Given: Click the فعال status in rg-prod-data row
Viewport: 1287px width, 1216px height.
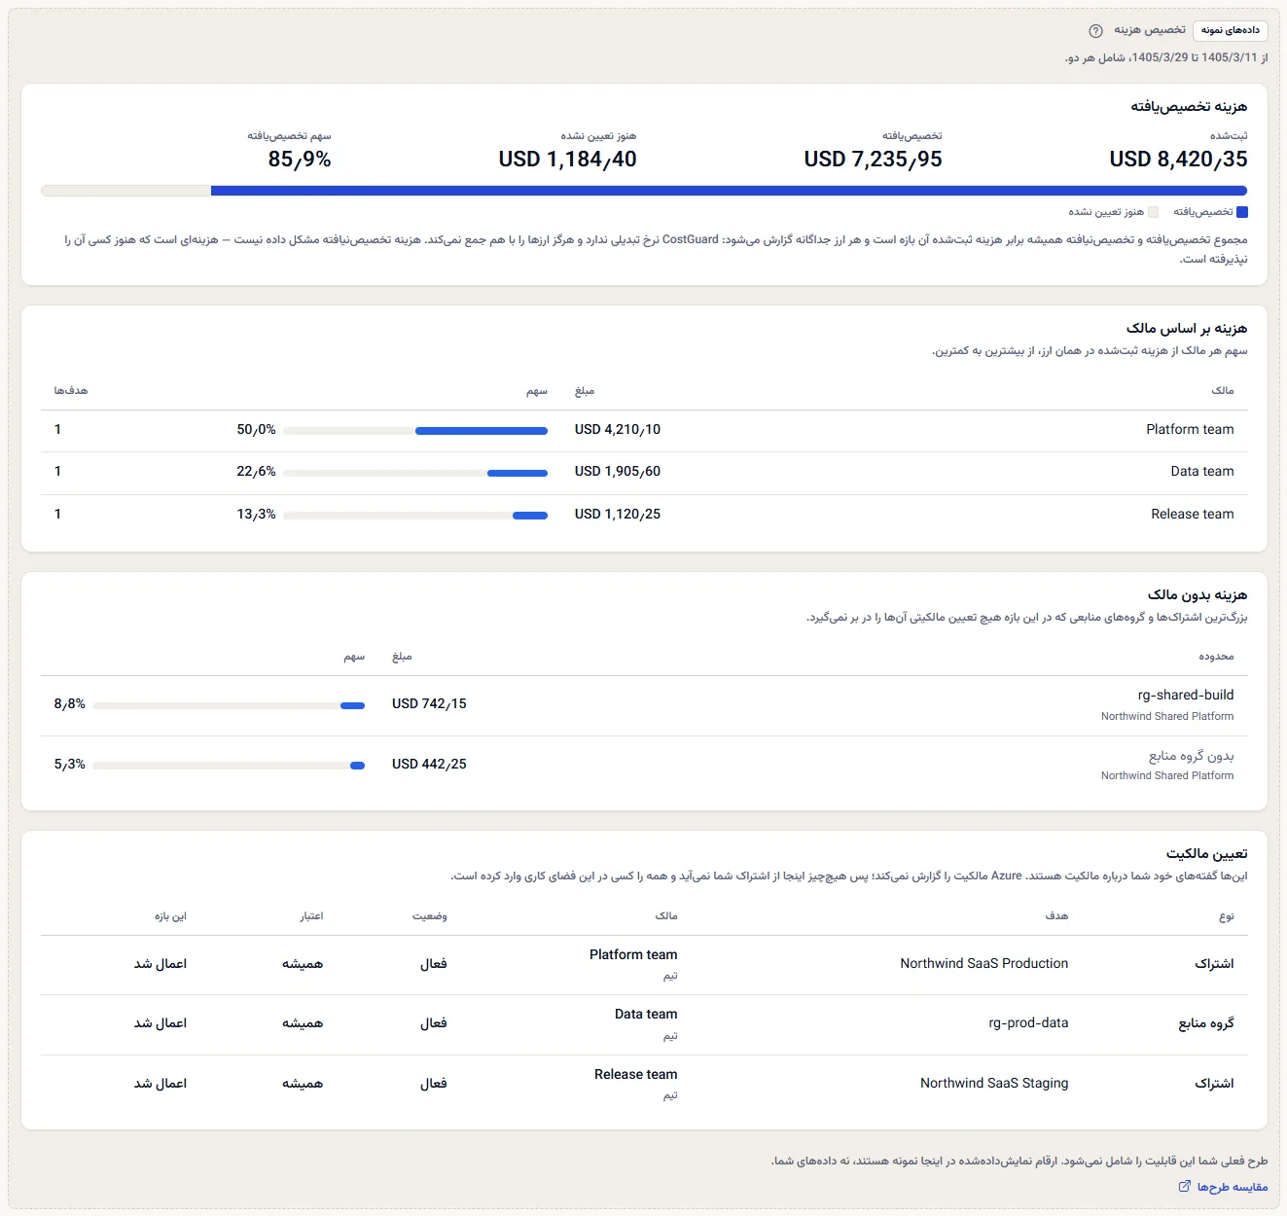Looking at the screenshot, I should (434, 1023).
